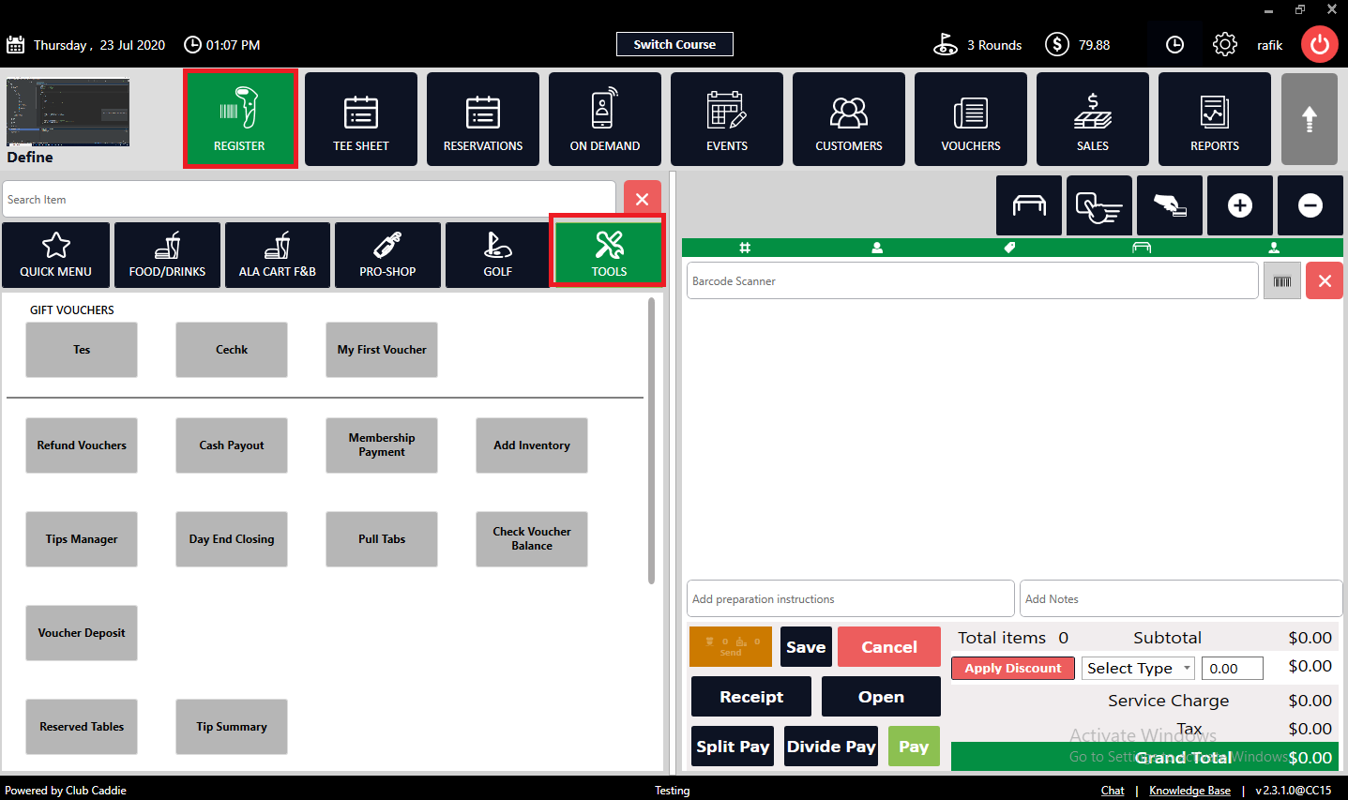Open the Vouchers module

[x=971, y=119]
